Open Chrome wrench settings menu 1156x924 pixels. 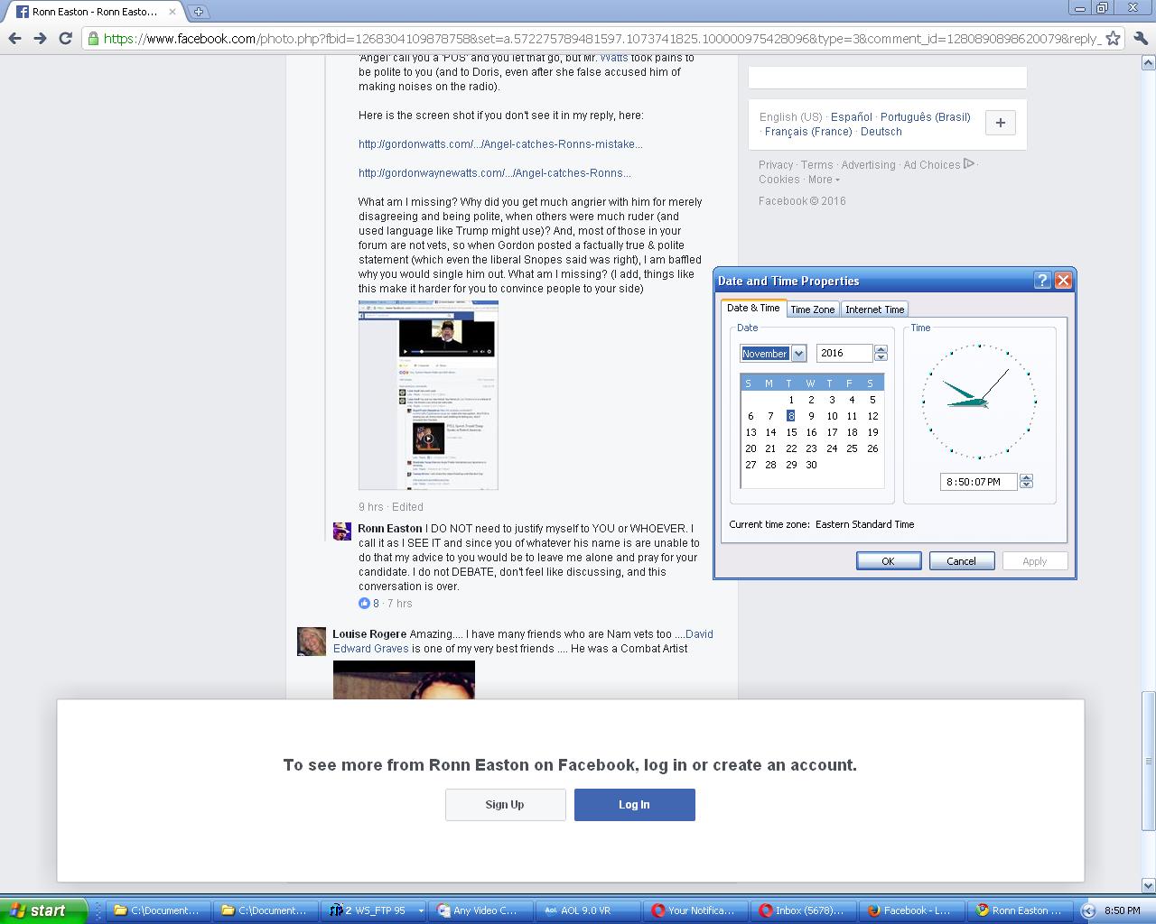click(1140, 38)
